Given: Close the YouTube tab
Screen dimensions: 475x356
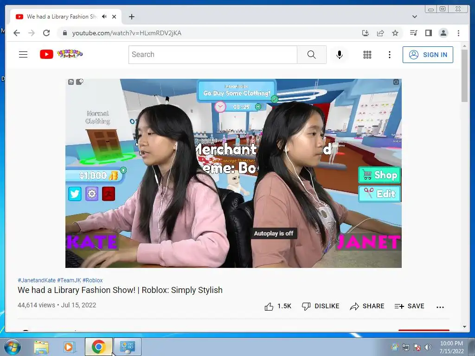Looking at the screenshot, I should [114, 17].
